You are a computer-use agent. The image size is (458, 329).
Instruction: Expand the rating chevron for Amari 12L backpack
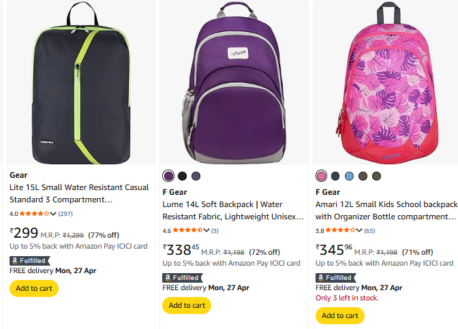coord(358,230)
